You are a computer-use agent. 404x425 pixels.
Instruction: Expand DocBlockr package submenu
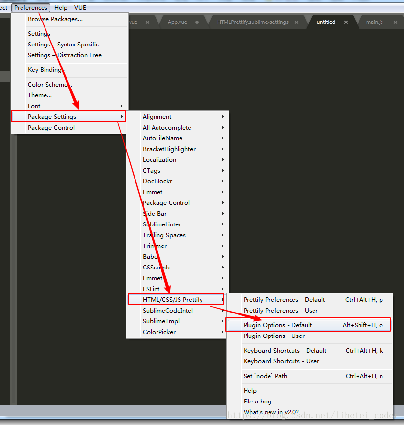point(178,181)
